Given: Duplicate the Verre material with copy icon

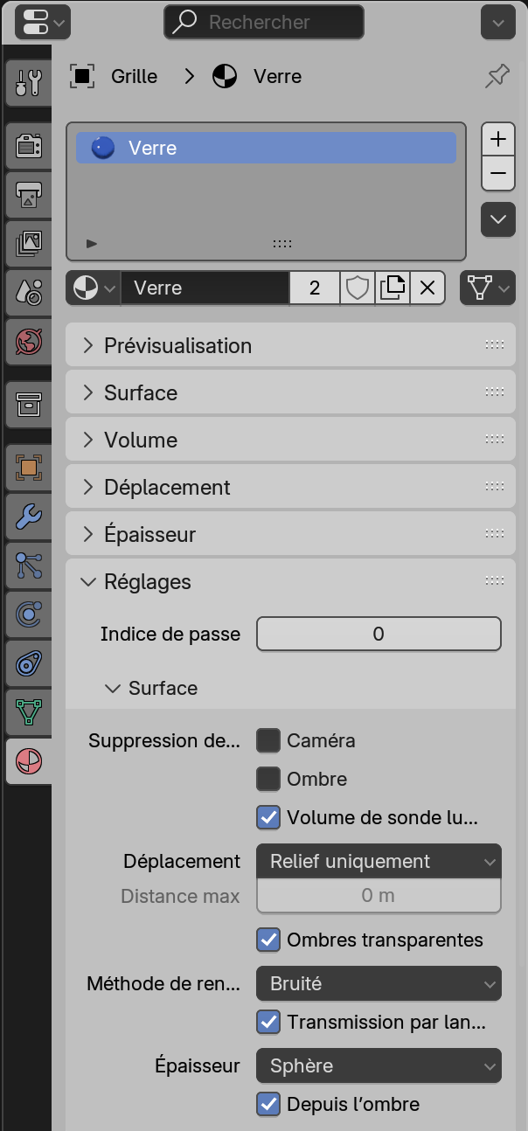Looking at the screenshot, I should click(393, 288).
